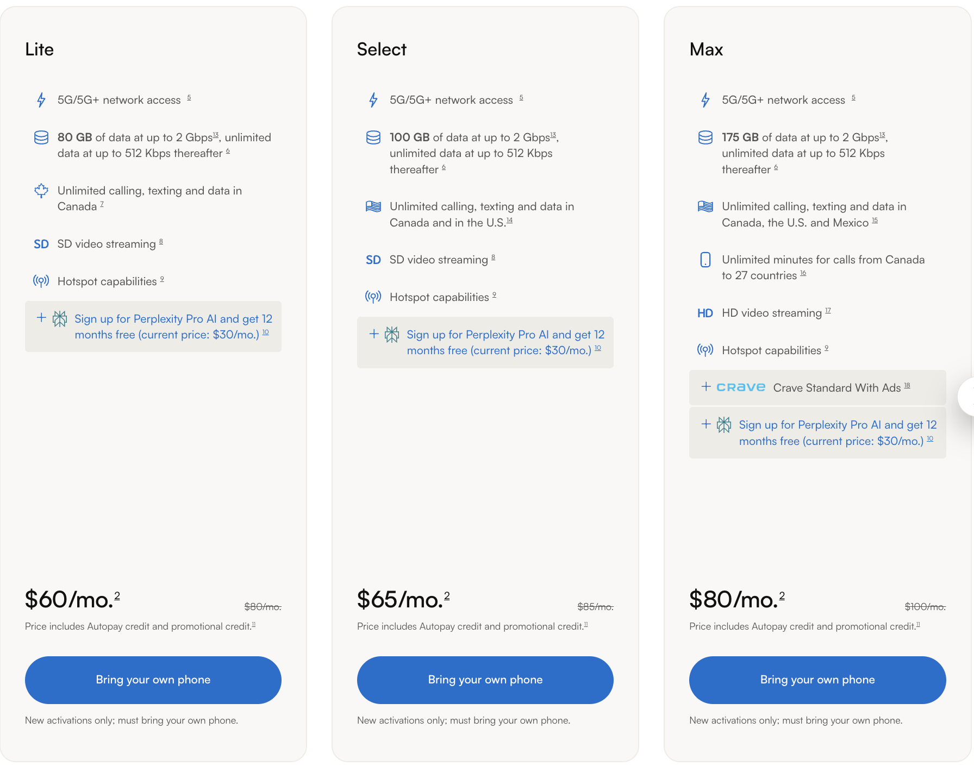The height and width of the screenshot is (766, 974).
Task: Open footnote 16 for 27 countries calling
Action: pyautogui.click(x=803, y=273)
